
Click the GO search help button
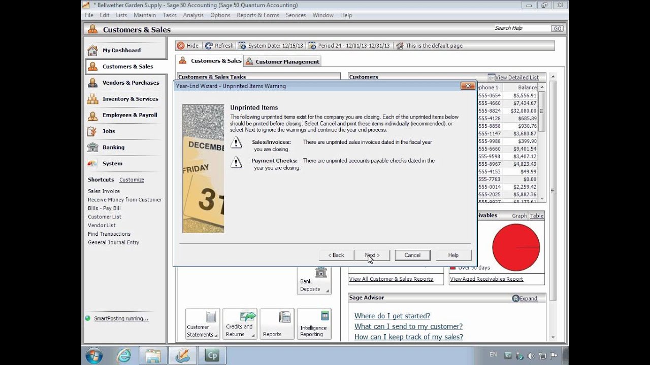pos(558,28)
